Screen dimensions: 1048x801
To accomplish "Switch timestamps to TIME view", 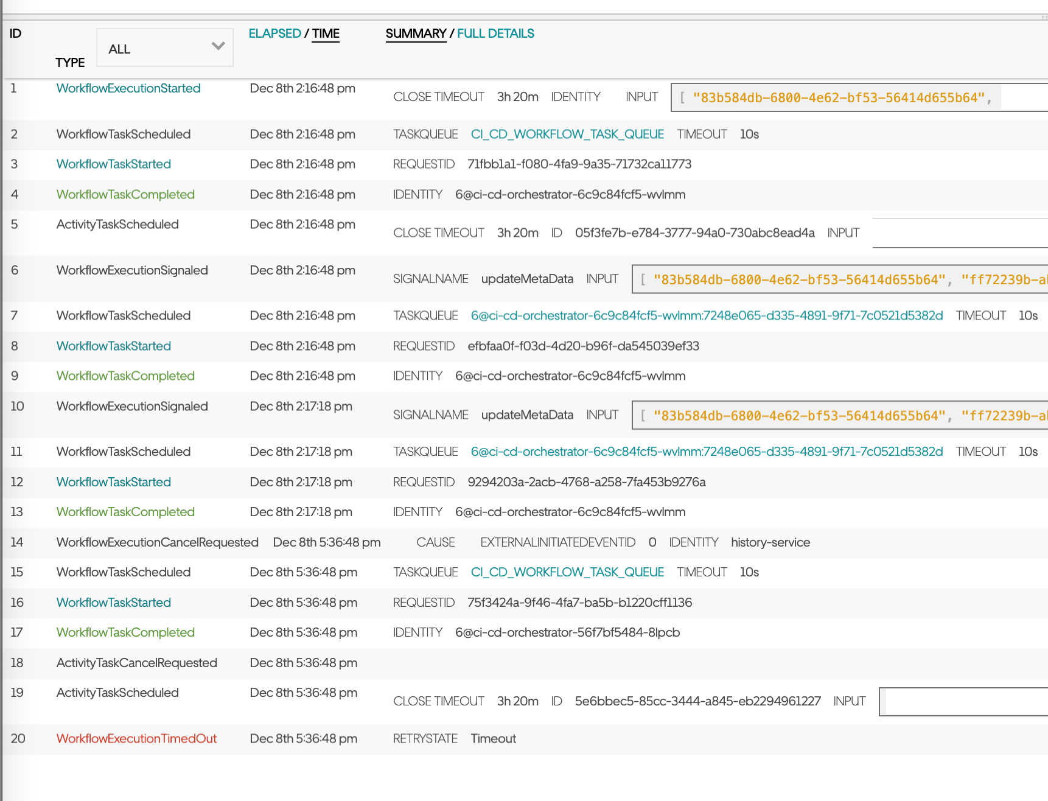I will coord(325,34).
